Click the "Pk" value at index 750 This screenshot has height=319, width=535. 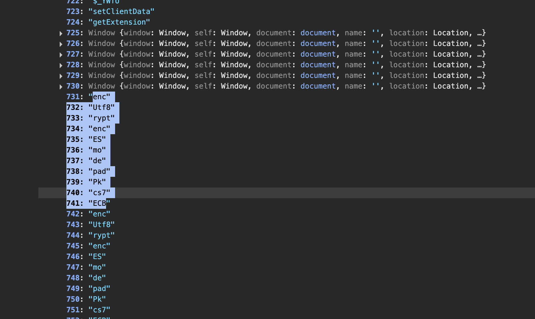pyautogui.click(x=97, y=299)
